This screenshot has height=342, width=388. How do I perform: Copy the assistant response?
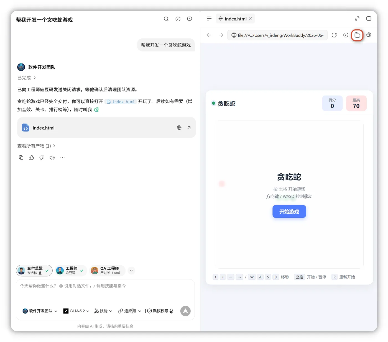click(x=21, y=158)
